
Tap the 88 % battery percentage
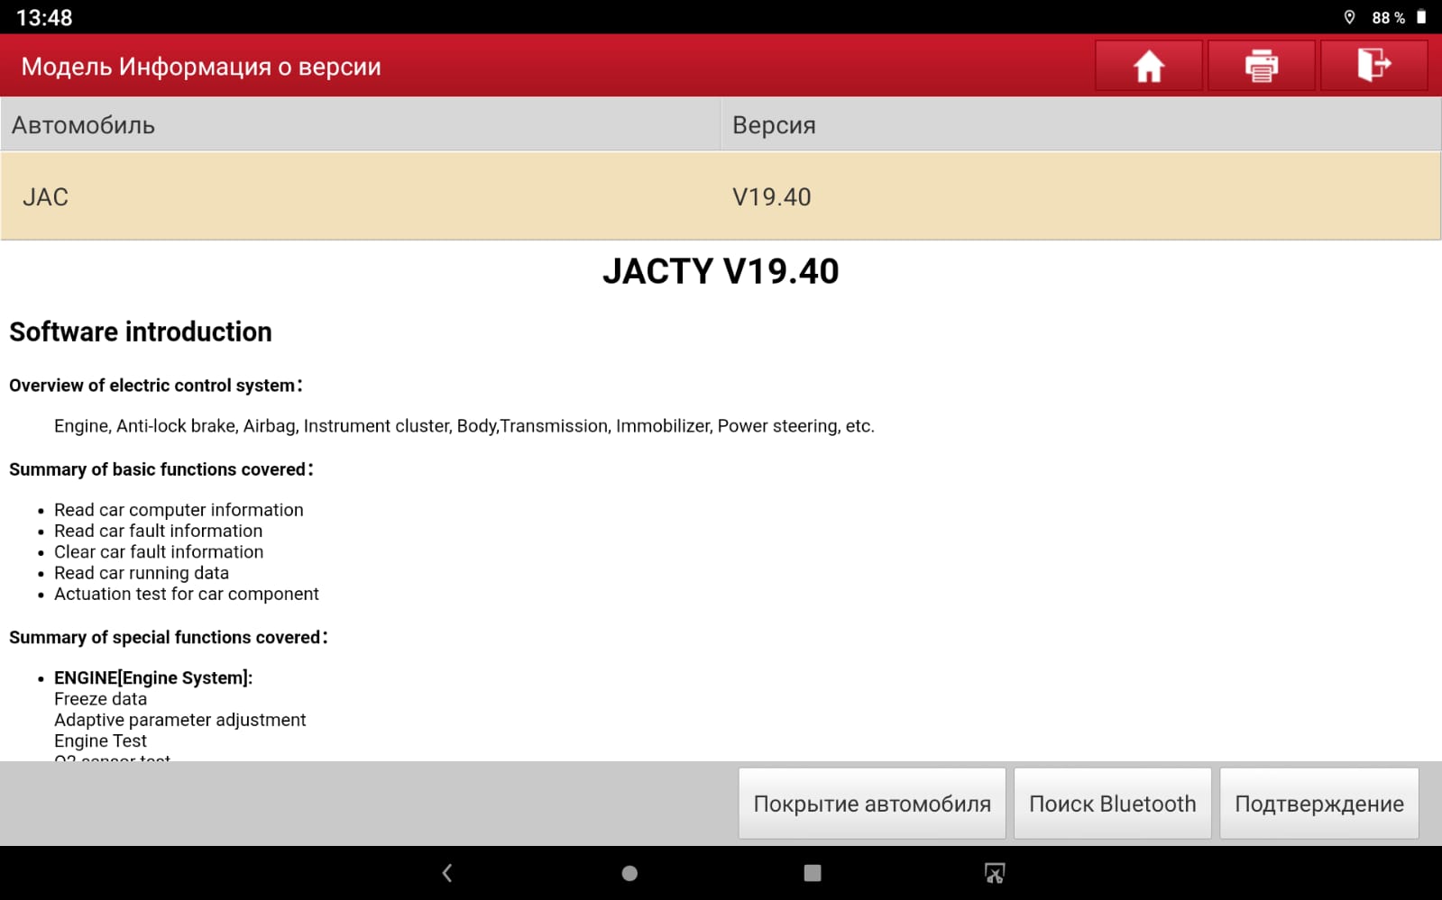click(1388, 17)
